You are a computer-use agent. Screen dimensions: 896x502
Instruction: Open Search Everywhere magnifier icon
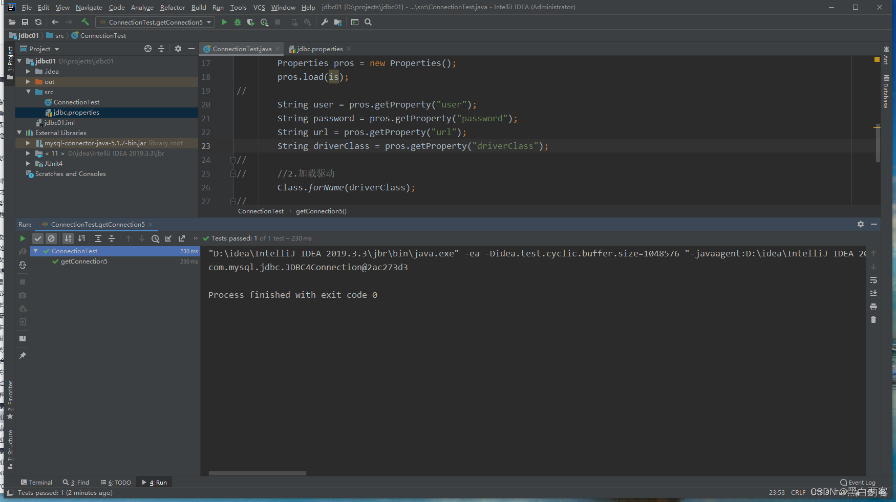coord(368,22)
